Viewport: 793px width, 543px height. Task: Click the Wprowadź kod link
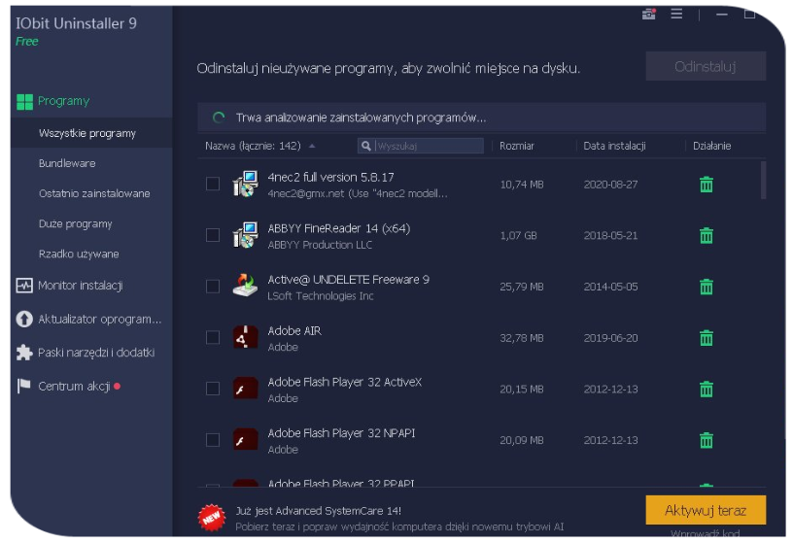705,533
